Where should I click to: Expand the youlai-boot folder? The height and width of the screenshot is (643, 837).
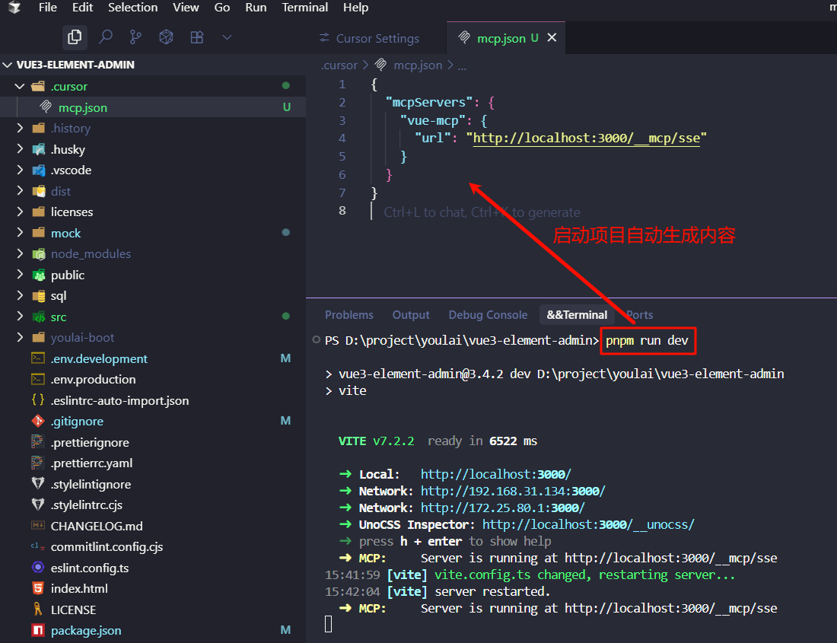point(21,337)
